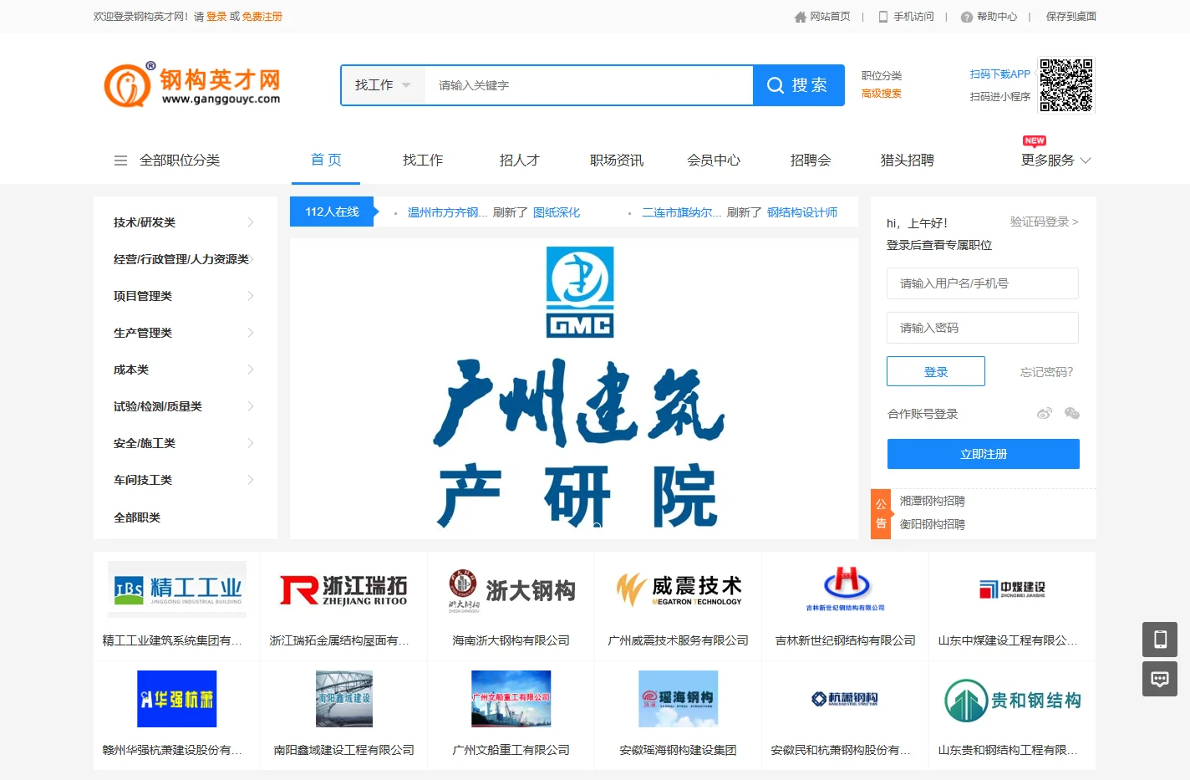Click the QR code image
Screen dimensions: 1190x780
[1066, 85]
